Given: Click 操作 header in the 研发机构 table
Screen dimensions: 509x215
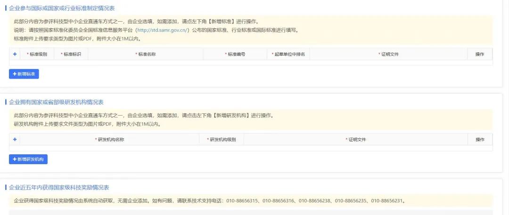Looking at the screenshot, I should coord(480,140).
